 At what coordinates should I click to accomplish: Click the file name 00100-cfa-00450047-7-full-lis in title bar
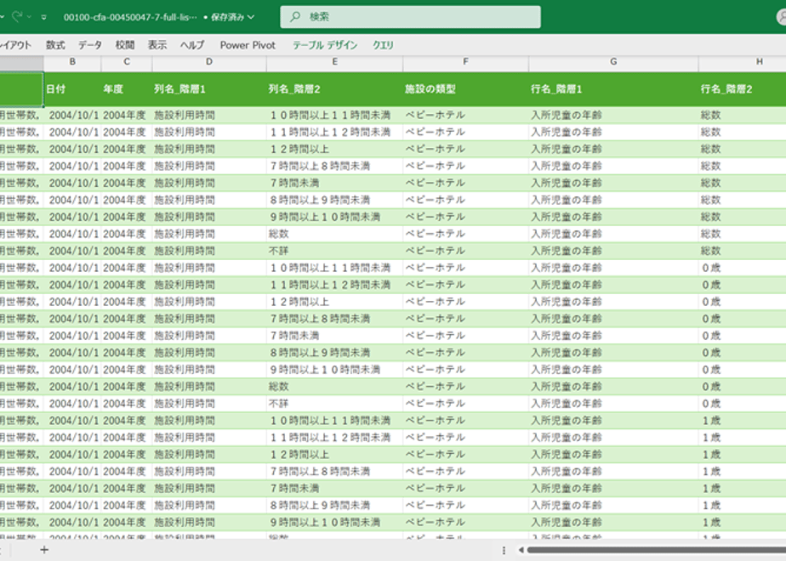point(130,17)
